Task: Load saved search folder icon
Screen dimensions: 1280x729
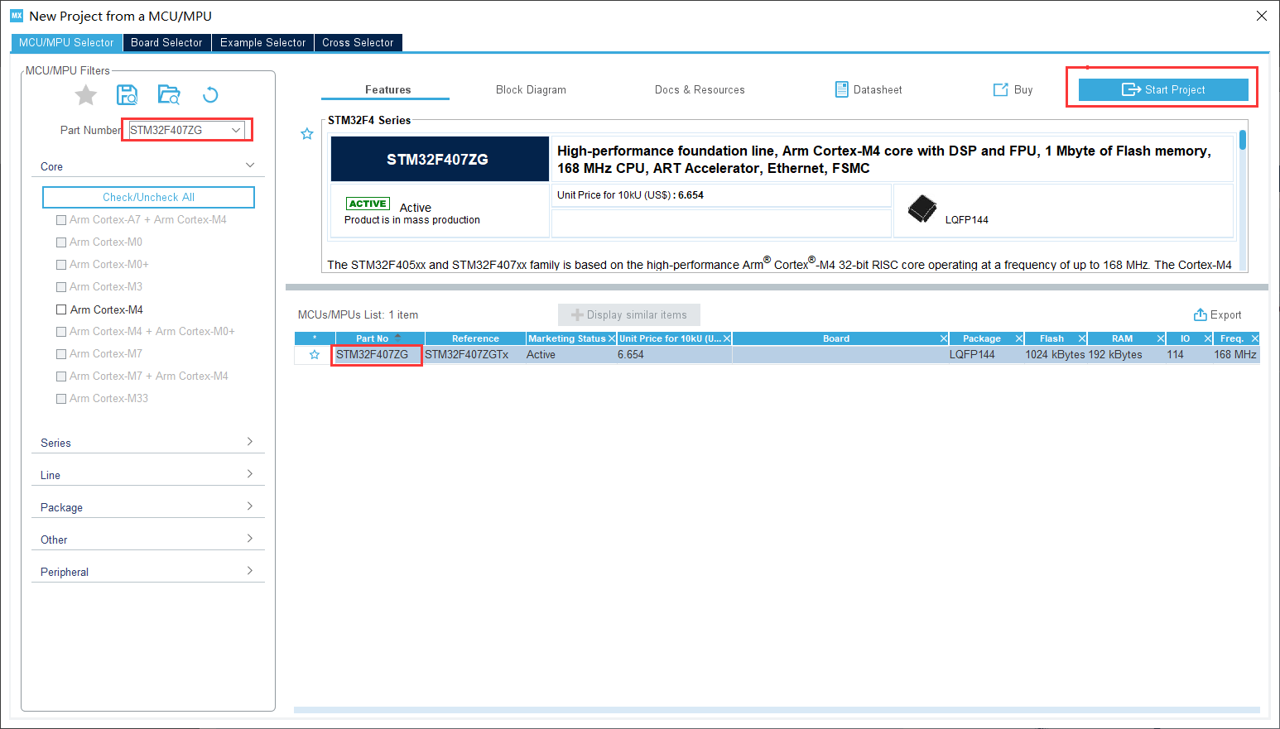Action: pyautogui.click(x=169, y=95)
